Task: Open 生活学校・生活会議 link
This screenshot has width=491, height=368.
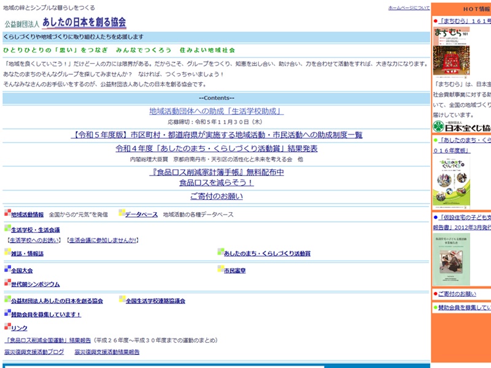Action: pos(36,230)
